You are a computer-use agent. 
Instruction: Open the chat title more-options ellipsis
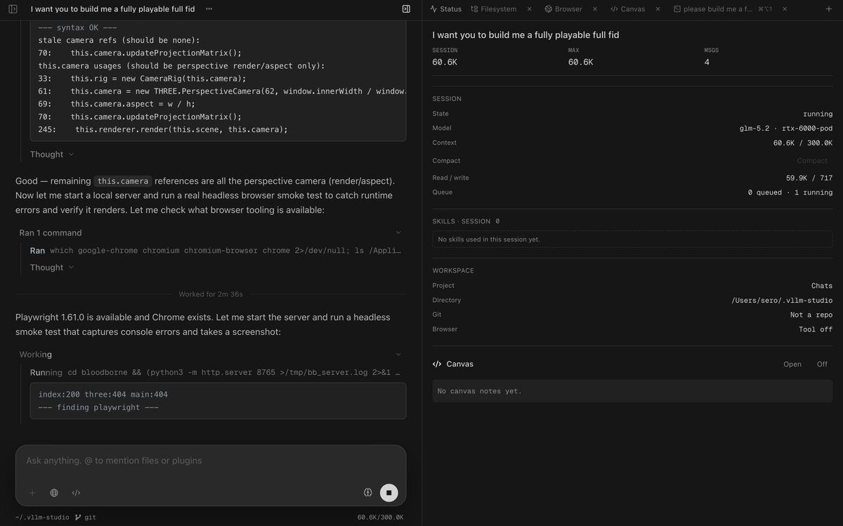210,9
